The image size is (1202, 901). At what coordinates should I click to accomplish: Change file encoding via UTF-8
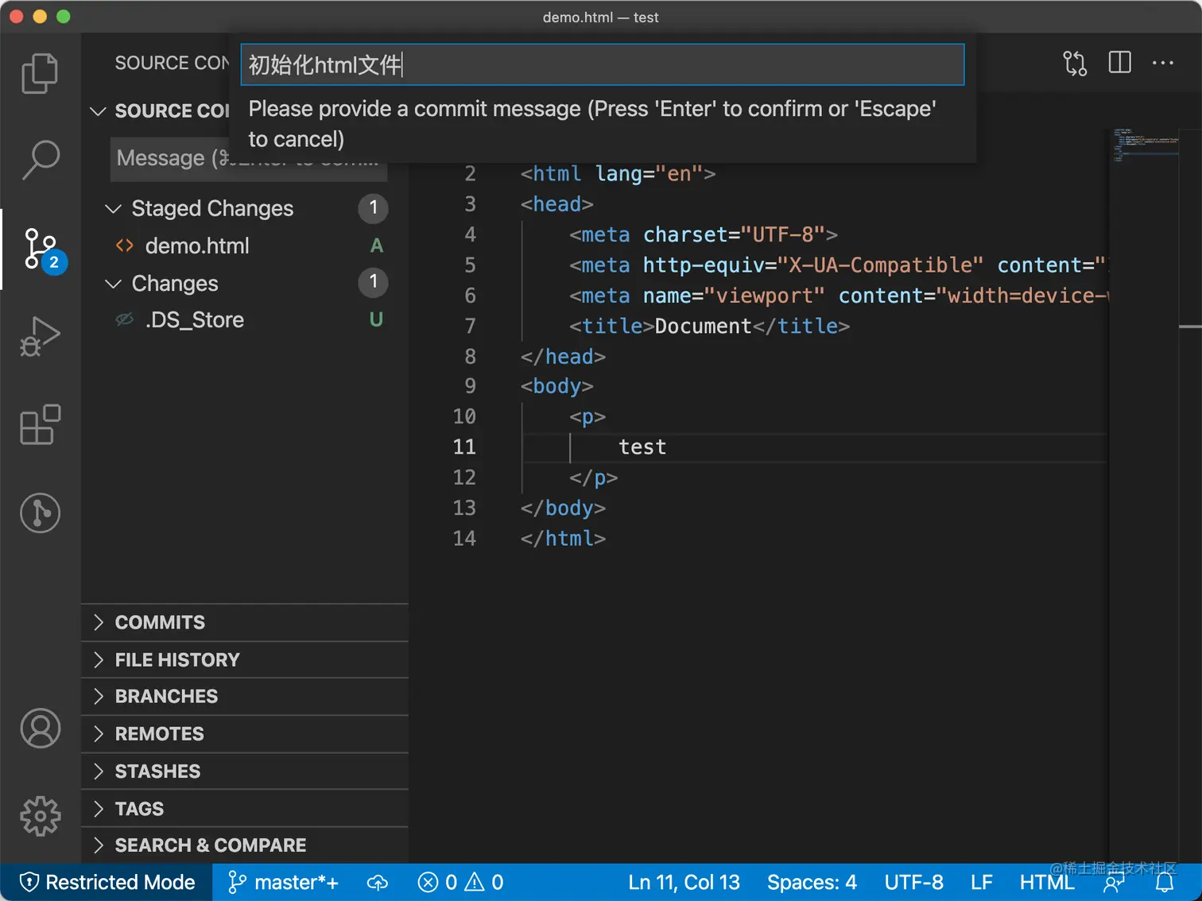(913, 882)
